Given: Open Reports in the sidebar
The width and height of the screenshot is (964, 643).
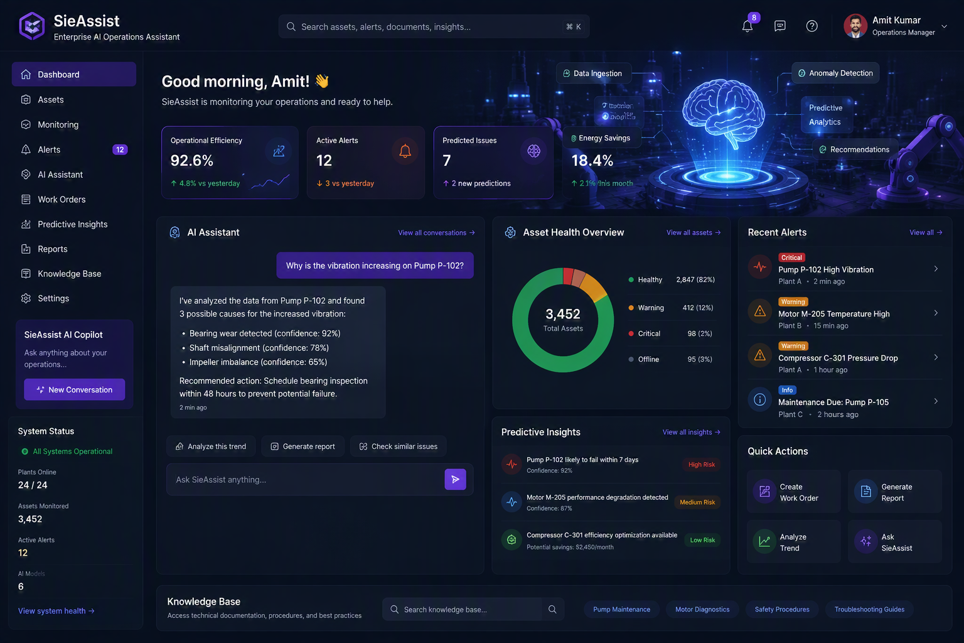Looking at the screenshot, I should click(74, 249).
